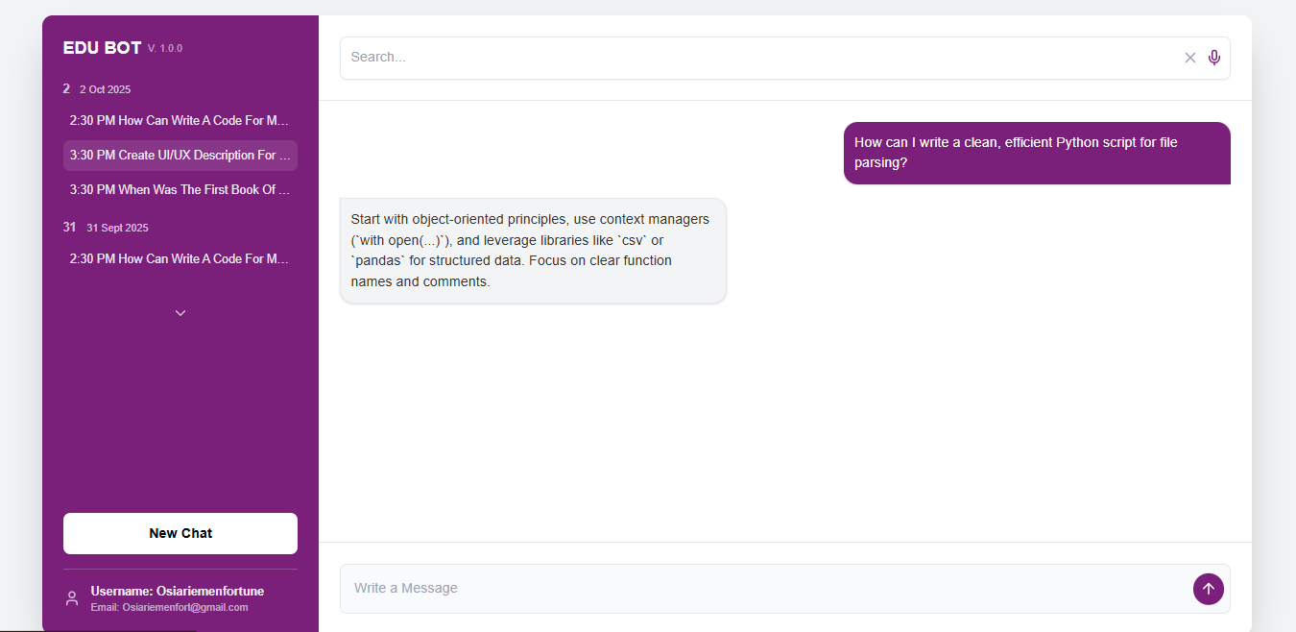Start a New Chat
This screenshot has height=632, width=1296.
pyautogui.click(x=180, y=533)
